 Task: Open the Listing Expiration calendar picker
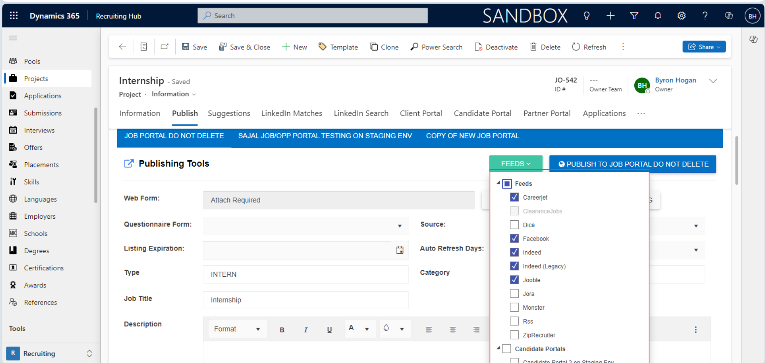pyautogui.click(x=400, y=250)
